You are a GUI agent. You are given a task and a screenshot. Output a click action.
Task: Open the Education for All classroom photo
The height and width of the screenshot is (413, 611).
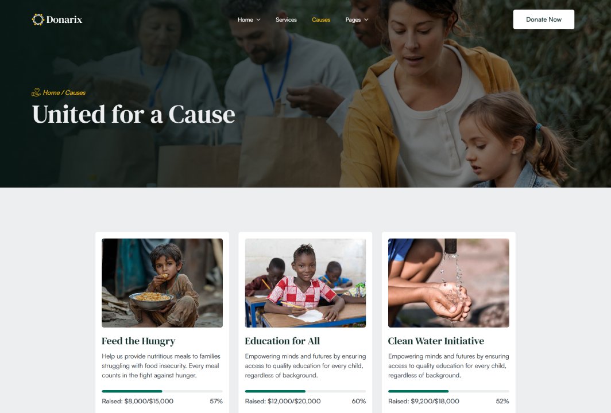(305, 283)
